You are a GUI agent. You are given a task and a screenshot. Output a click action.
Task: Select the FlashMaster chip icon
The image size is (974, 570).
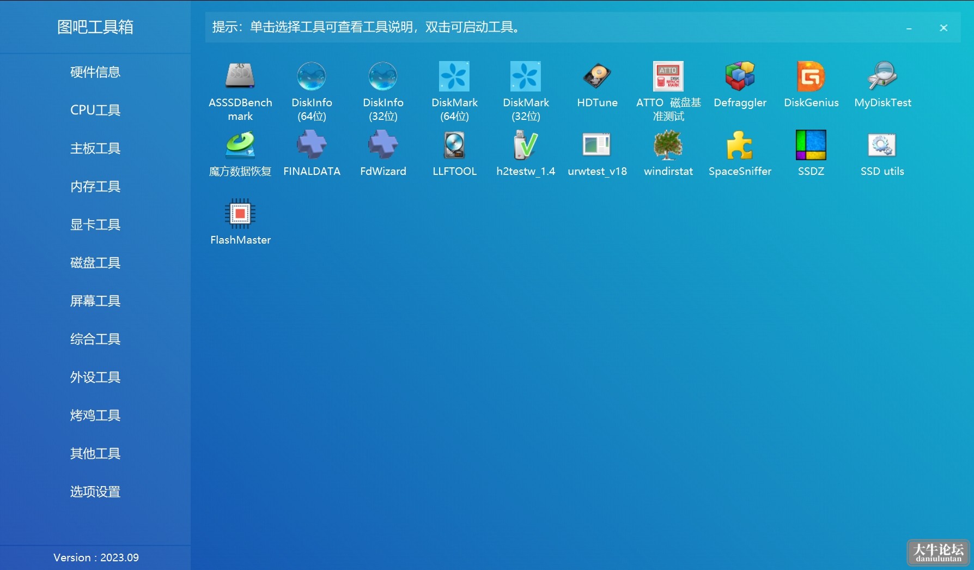click(240, 214)
